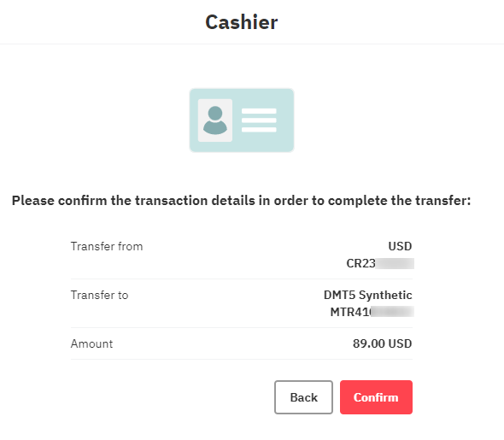Click the confirm transaction details heading
The height and width of the screenshot is (440, 504).
pyautogui.click(x=242, y=201)
